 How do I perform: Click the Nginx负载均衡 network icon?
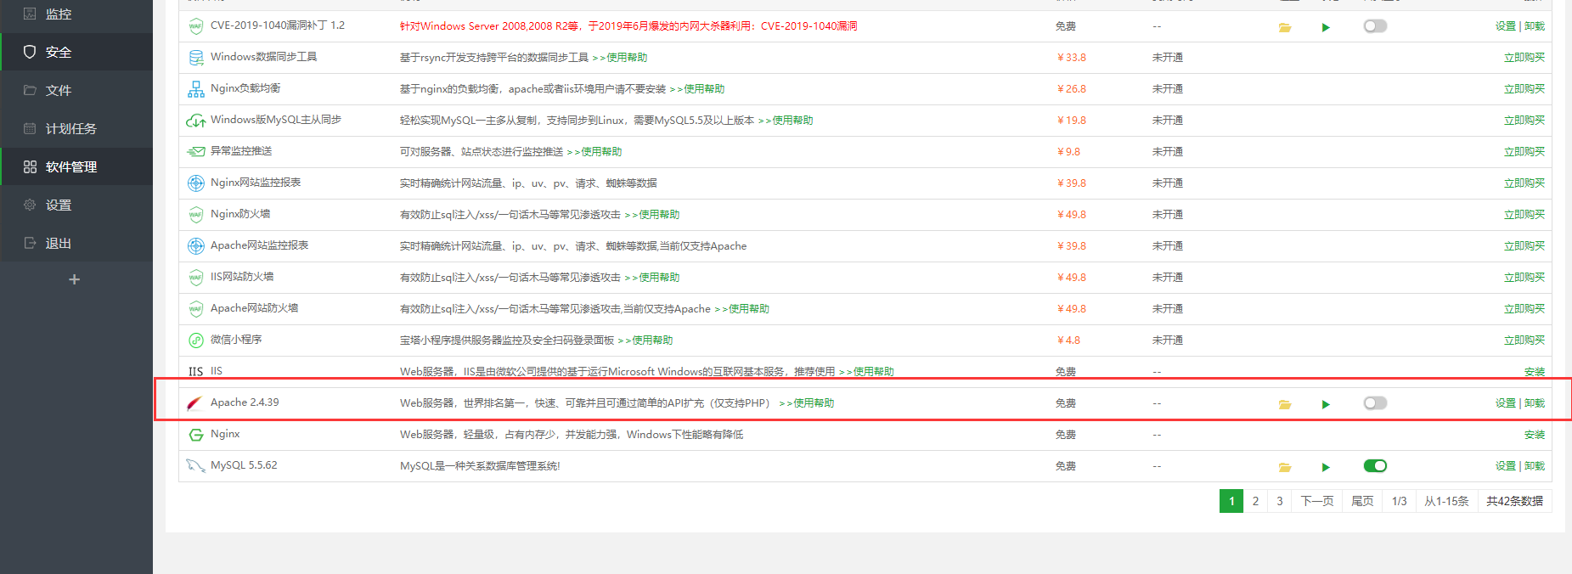click(x=195, y=89)
